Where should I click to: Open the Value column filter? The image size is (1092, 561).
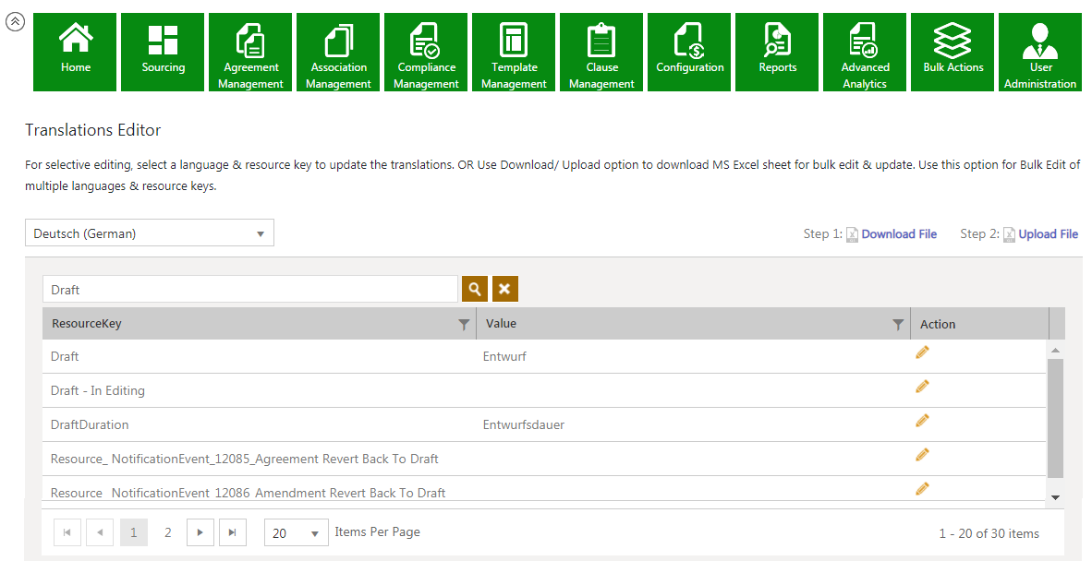pyautogui.click(x=897, y=324)
